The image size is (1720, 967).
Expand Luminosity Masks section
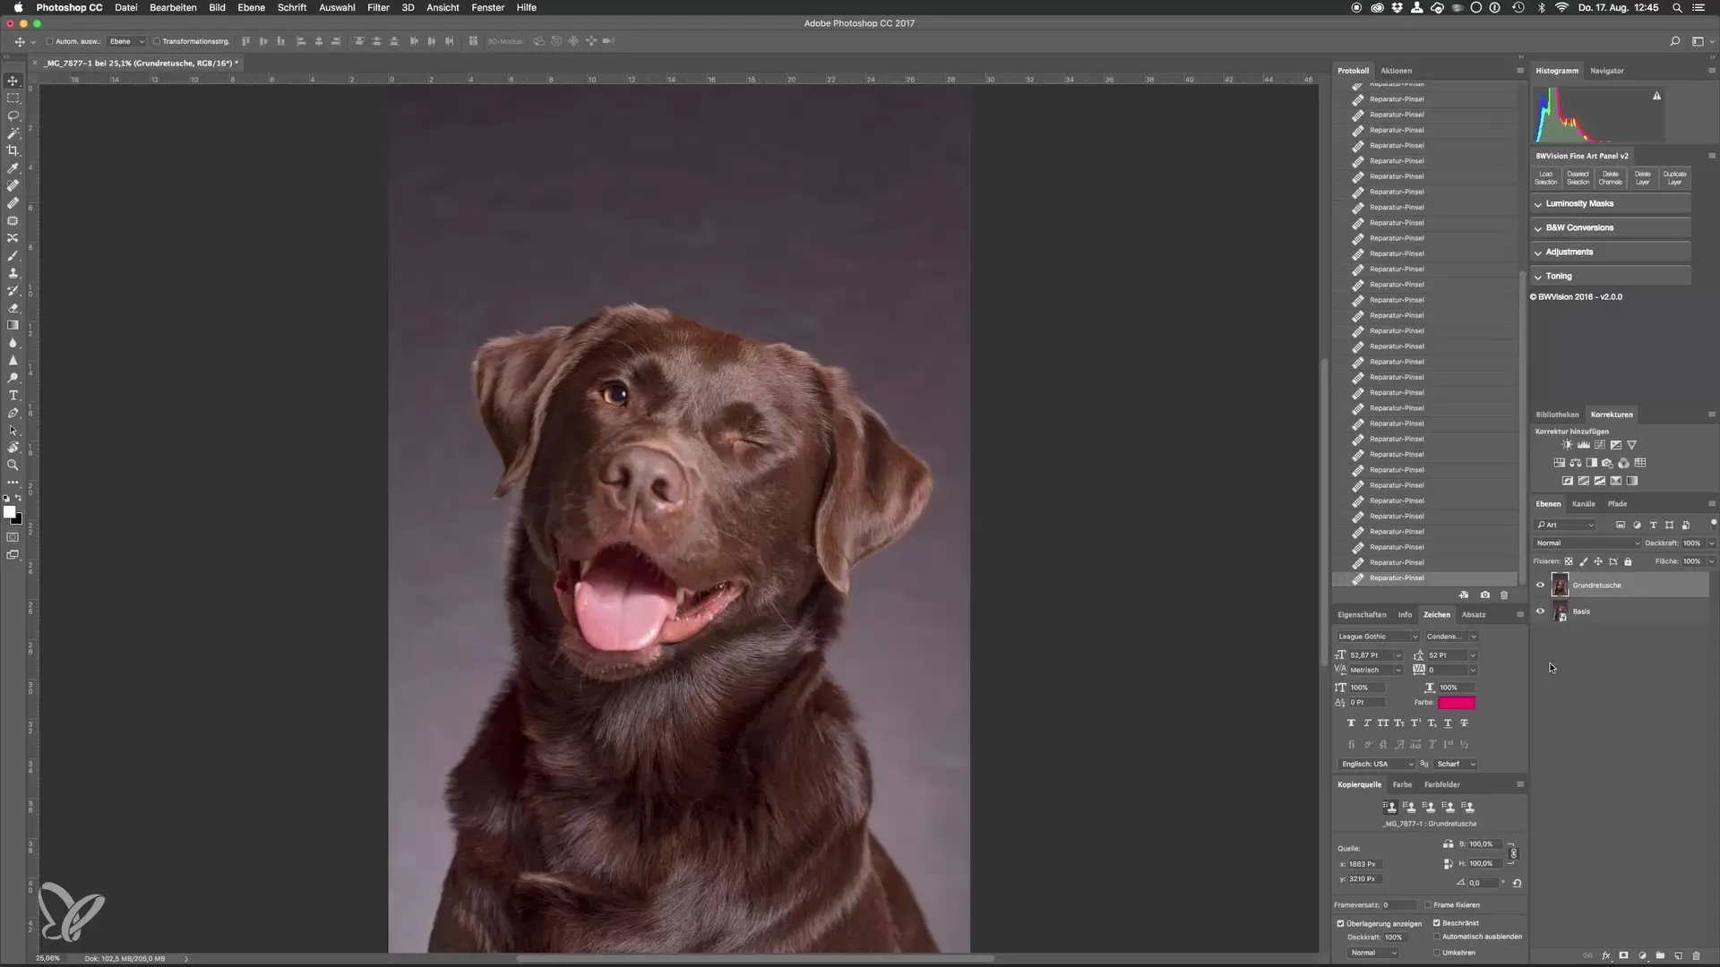[1611, 204]
